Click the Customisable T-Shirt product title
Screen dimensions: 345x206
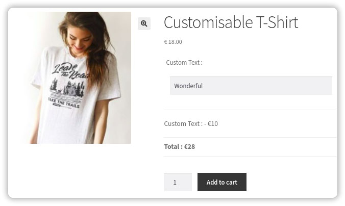pyautogui.click(x=231, y=22)
